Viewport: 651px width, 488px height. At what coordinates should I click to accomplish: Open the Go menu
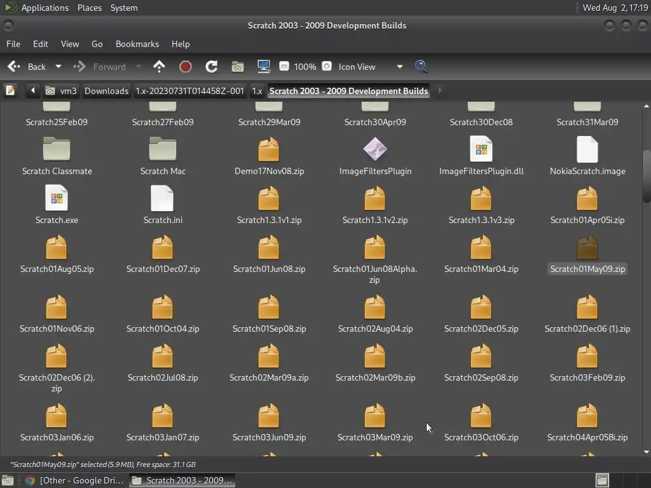tap(97, 44)
